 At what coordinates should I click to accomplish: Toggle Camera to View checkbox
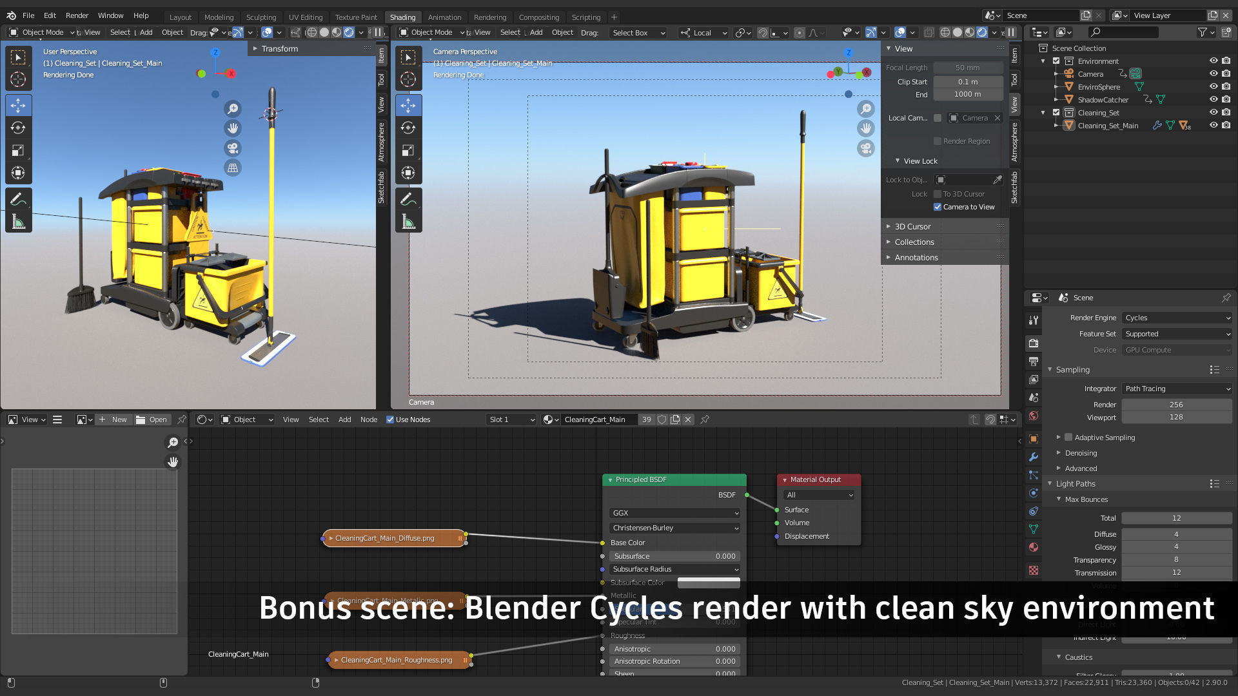937,207
